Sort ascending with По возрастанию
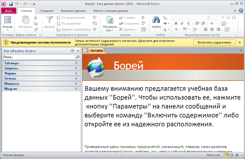This screenshot has height=159, width=245. 71,18
